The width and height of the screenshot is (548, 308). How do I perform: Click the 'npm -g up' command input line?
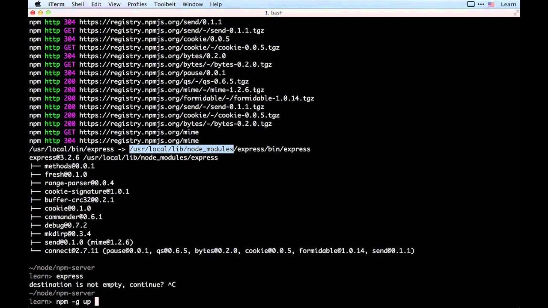pyautogui.click(x=73, y=302)
